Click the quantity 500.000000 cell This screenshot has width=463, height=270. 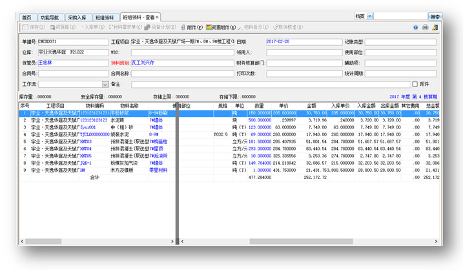[x=260, y=120]
